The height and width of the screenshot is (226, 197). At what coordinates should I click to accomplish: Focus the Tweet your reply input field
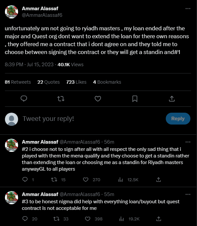click(92, 119)
